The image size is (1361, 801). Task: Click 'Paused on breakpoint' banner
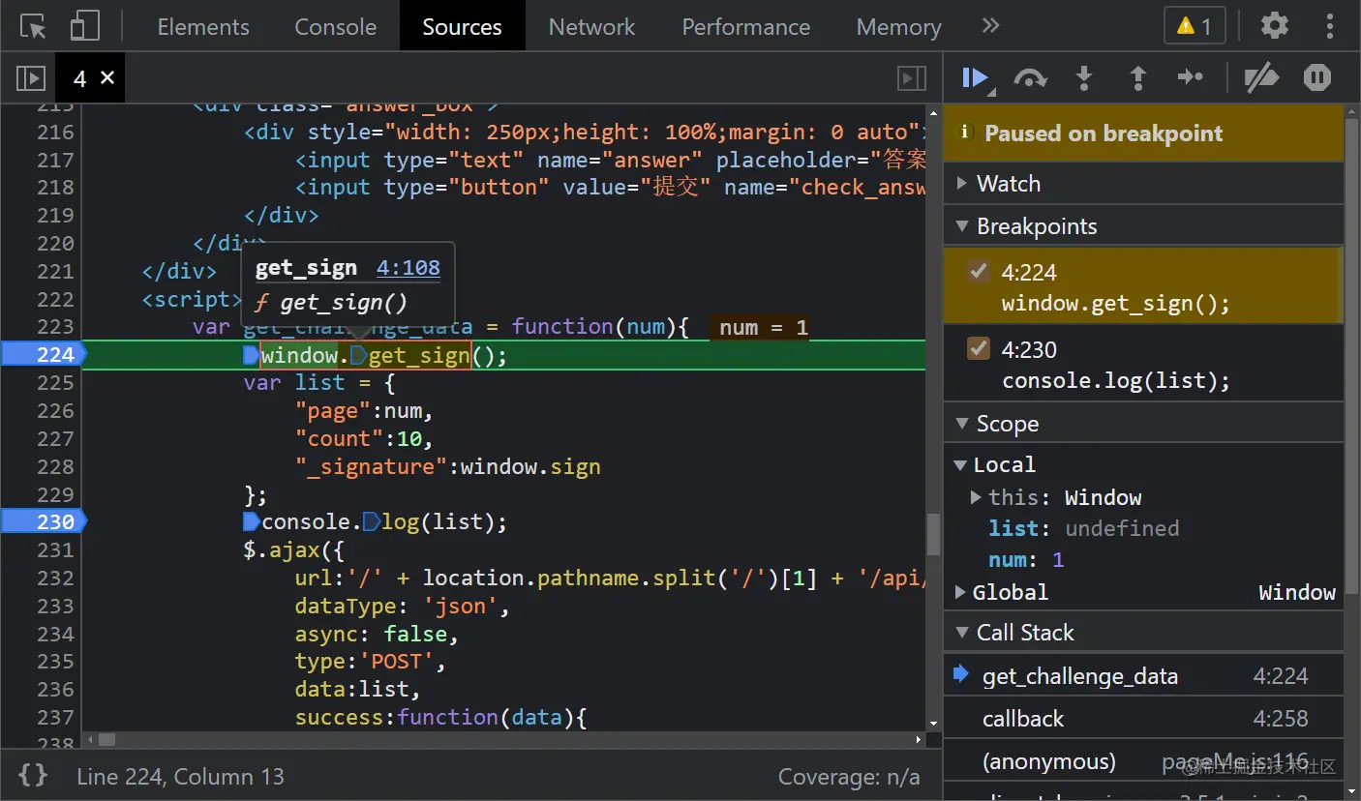(1143, 133)
